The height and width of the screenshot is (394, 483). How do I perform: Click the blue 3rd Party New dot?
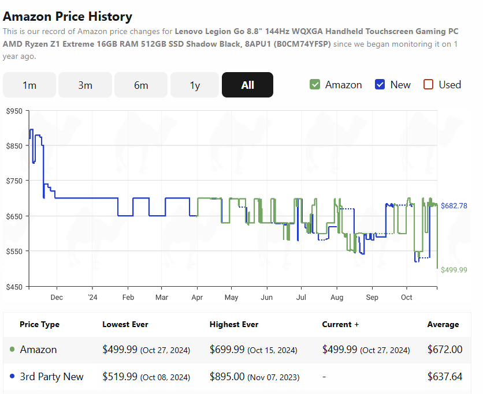point(12,376)
